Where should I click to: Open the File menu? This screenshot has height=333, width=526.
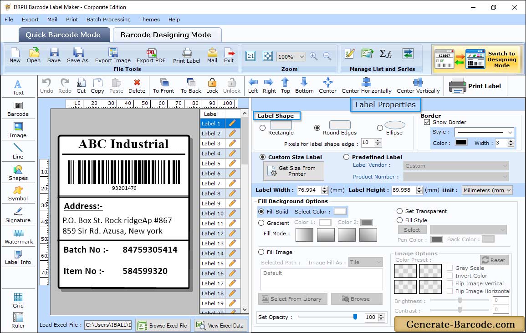click(x=9, y=20)
